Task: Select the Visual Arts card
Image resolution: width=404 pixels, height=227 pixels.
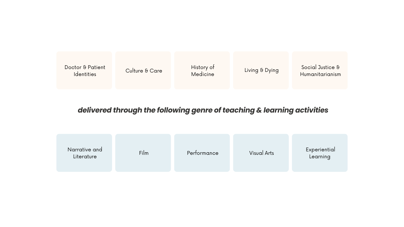Action: (261, 153)
